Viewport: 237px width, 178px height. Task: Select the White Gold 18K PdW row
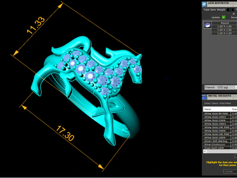pyautogui.click(x=220, y=134)
